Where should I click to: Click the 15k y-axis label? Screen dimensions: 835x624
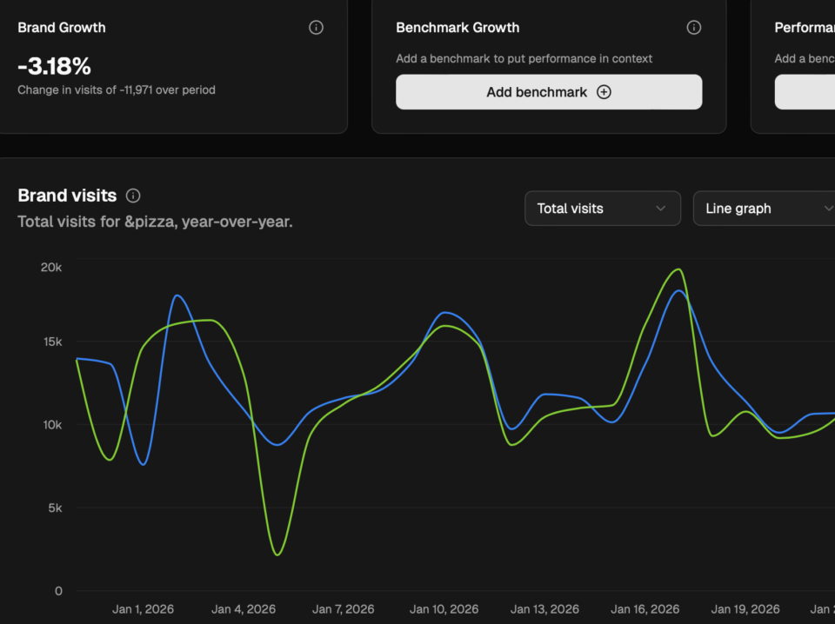pos(53,342)
